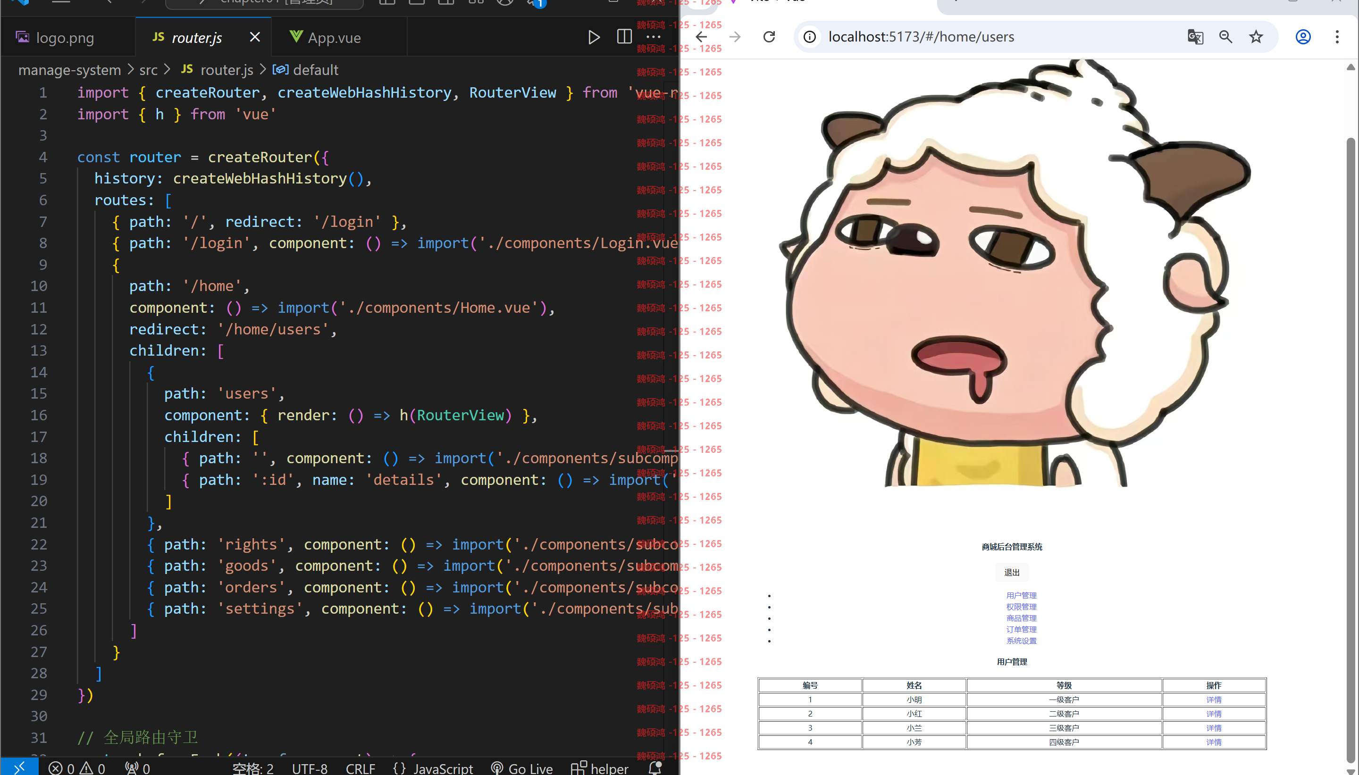Open the editor More Actions ellipsis

[x=653, y=37]
